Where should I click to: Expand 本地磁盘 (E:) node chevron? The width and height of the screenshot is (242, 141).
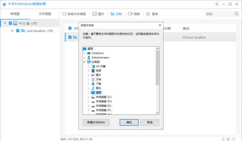click(x=89, y=106)
